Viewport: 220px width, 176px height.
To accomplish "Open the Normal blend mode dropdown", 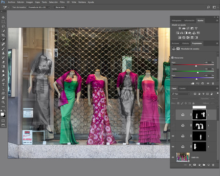I will [185, 99].
